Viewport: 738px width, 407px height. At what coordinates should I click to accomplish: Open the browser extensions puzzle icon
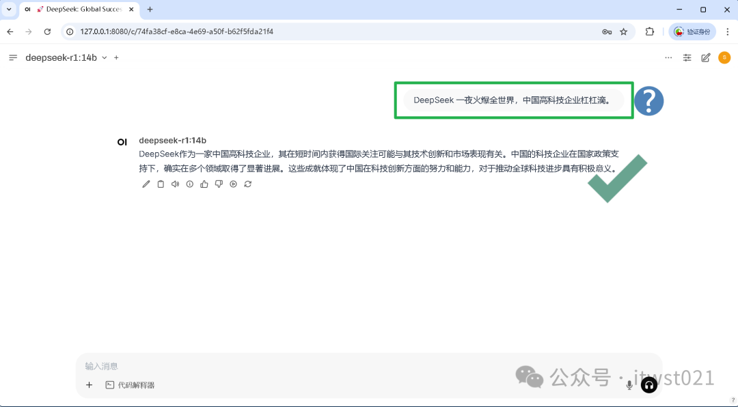[x=650, y=31]
